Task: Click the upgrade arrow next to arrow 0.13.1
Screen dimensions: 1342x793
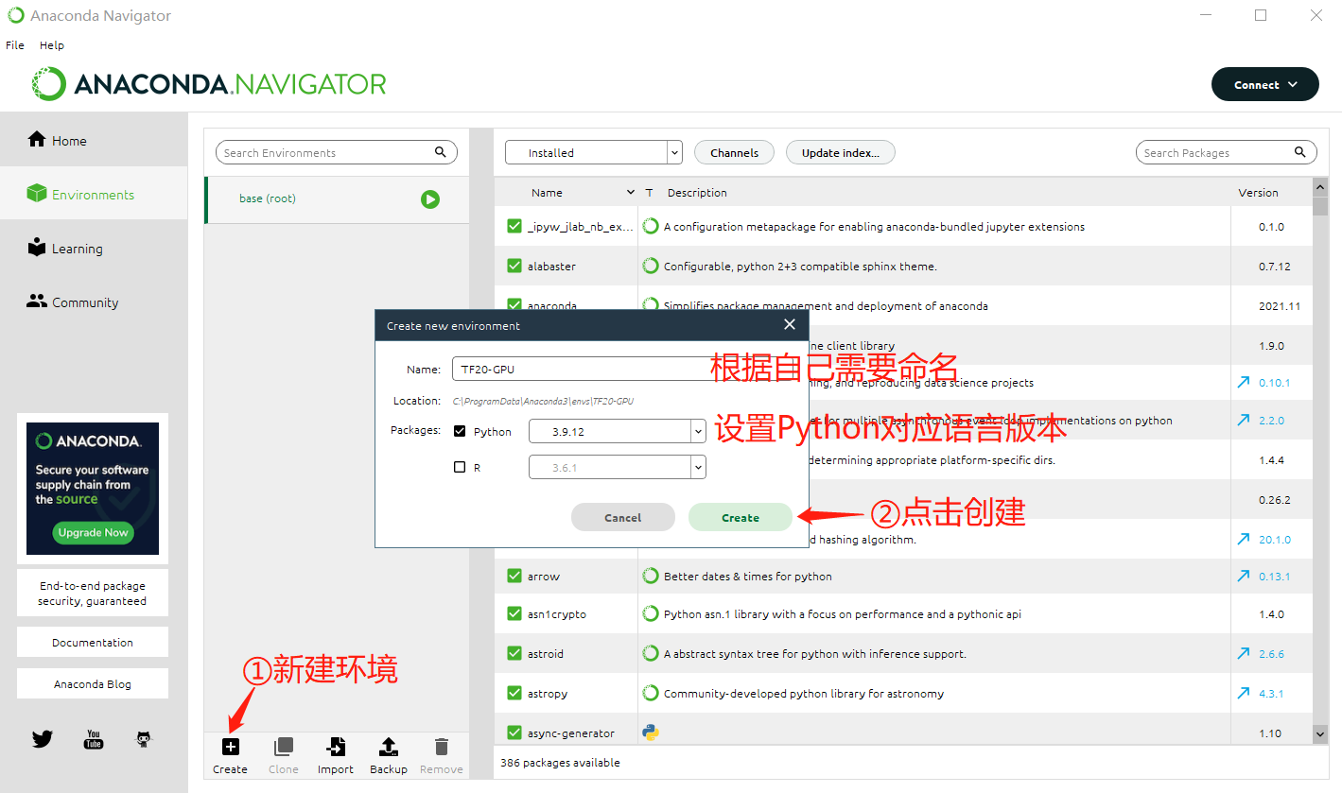Action: coord(1243,577)
